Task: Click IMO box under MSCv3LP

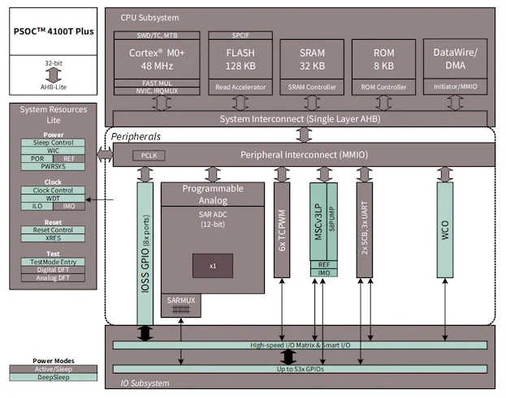Action: click(324, 272)
